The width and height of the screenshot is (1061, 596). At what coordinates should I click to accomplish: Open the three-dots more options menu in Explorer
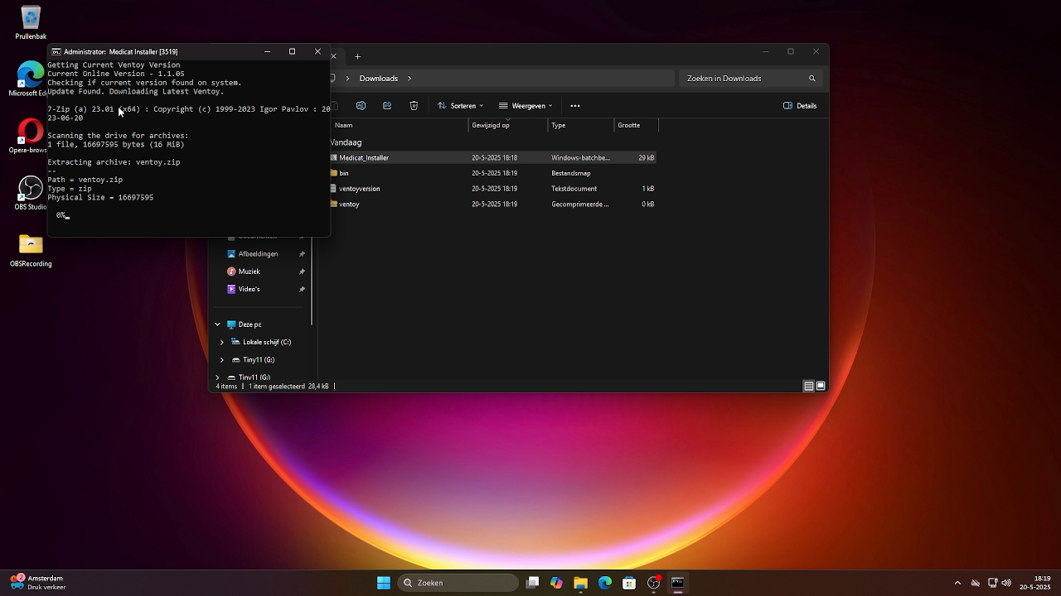click(575, 106)
